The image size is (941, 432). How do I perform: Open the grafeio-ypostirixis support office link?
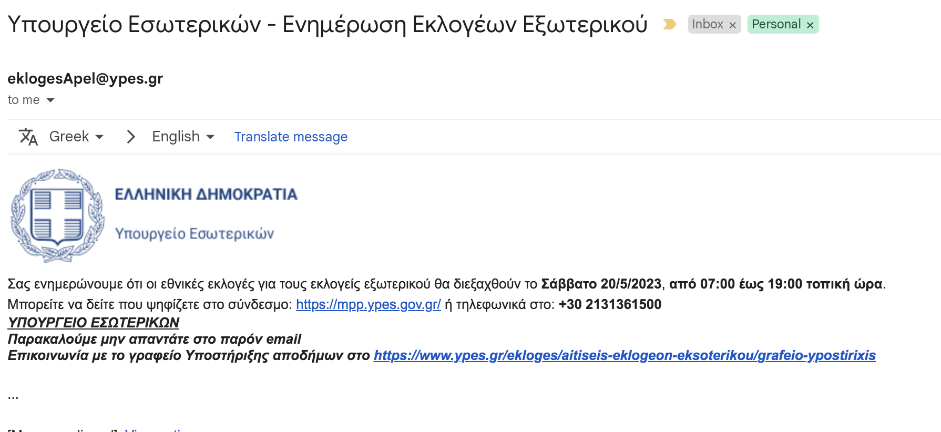click(x=625, y=356)
